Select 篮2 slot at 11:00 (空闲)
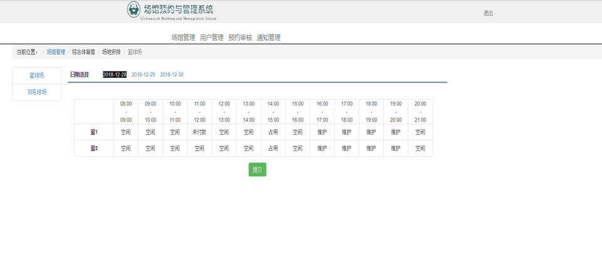Screen dimensions: 602x259 coord(199,149)
